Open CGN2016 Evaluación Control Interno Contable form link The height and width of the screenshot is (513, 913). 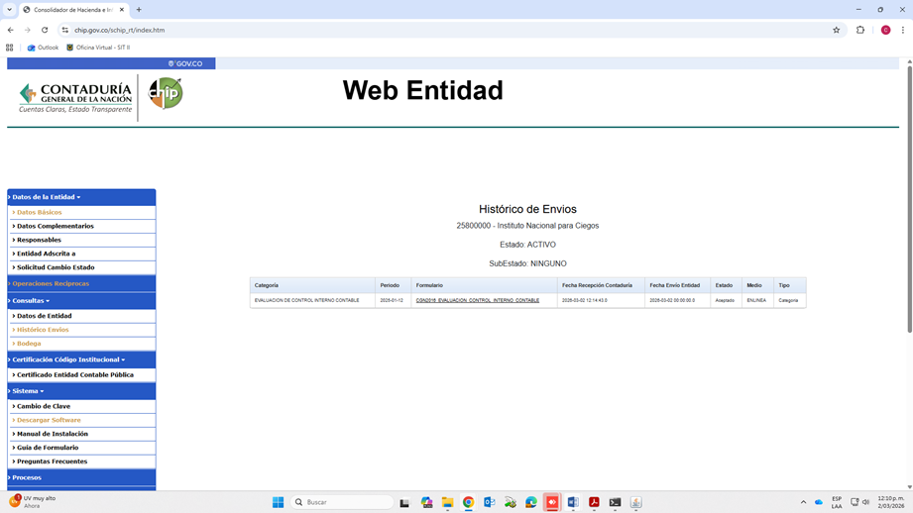478,301
